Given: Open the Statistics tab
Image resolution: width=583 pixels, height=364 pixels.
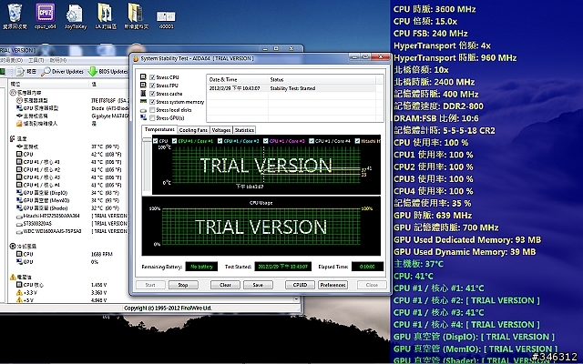Looking at the screenshot, I should 244,130.
